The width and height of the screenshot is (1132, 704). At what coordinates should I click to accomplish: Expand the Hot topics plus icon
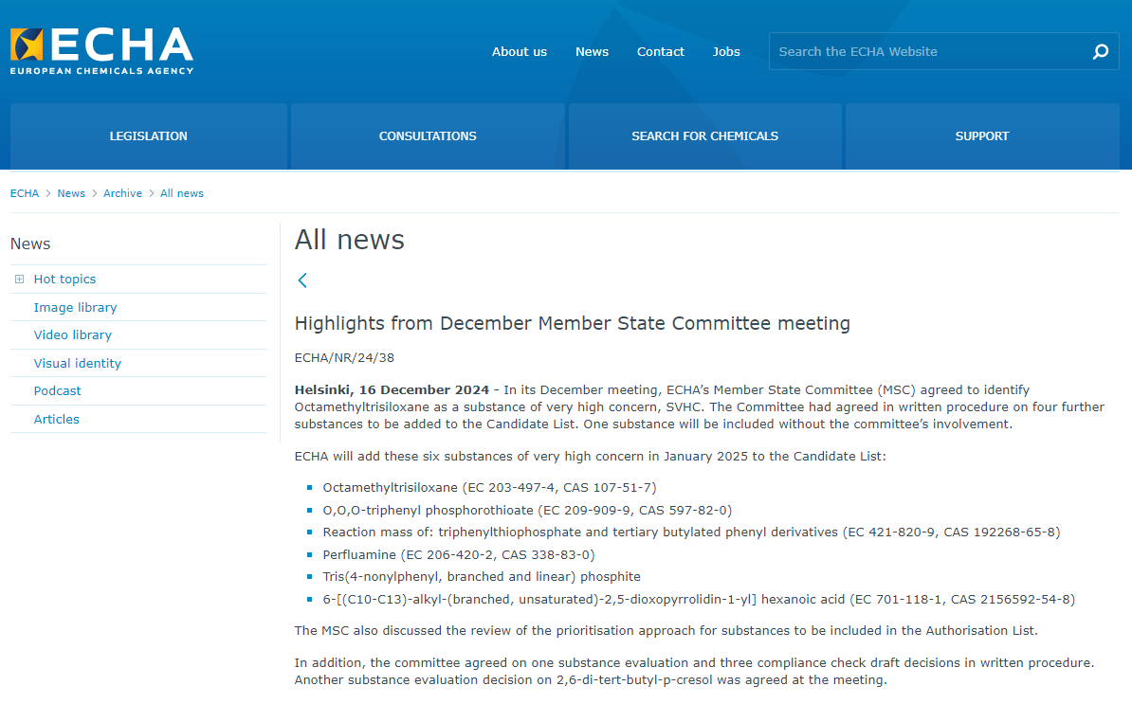pos(19,280)
